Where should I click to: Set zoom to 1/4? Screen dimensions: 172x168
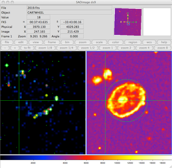pos(67,48)
